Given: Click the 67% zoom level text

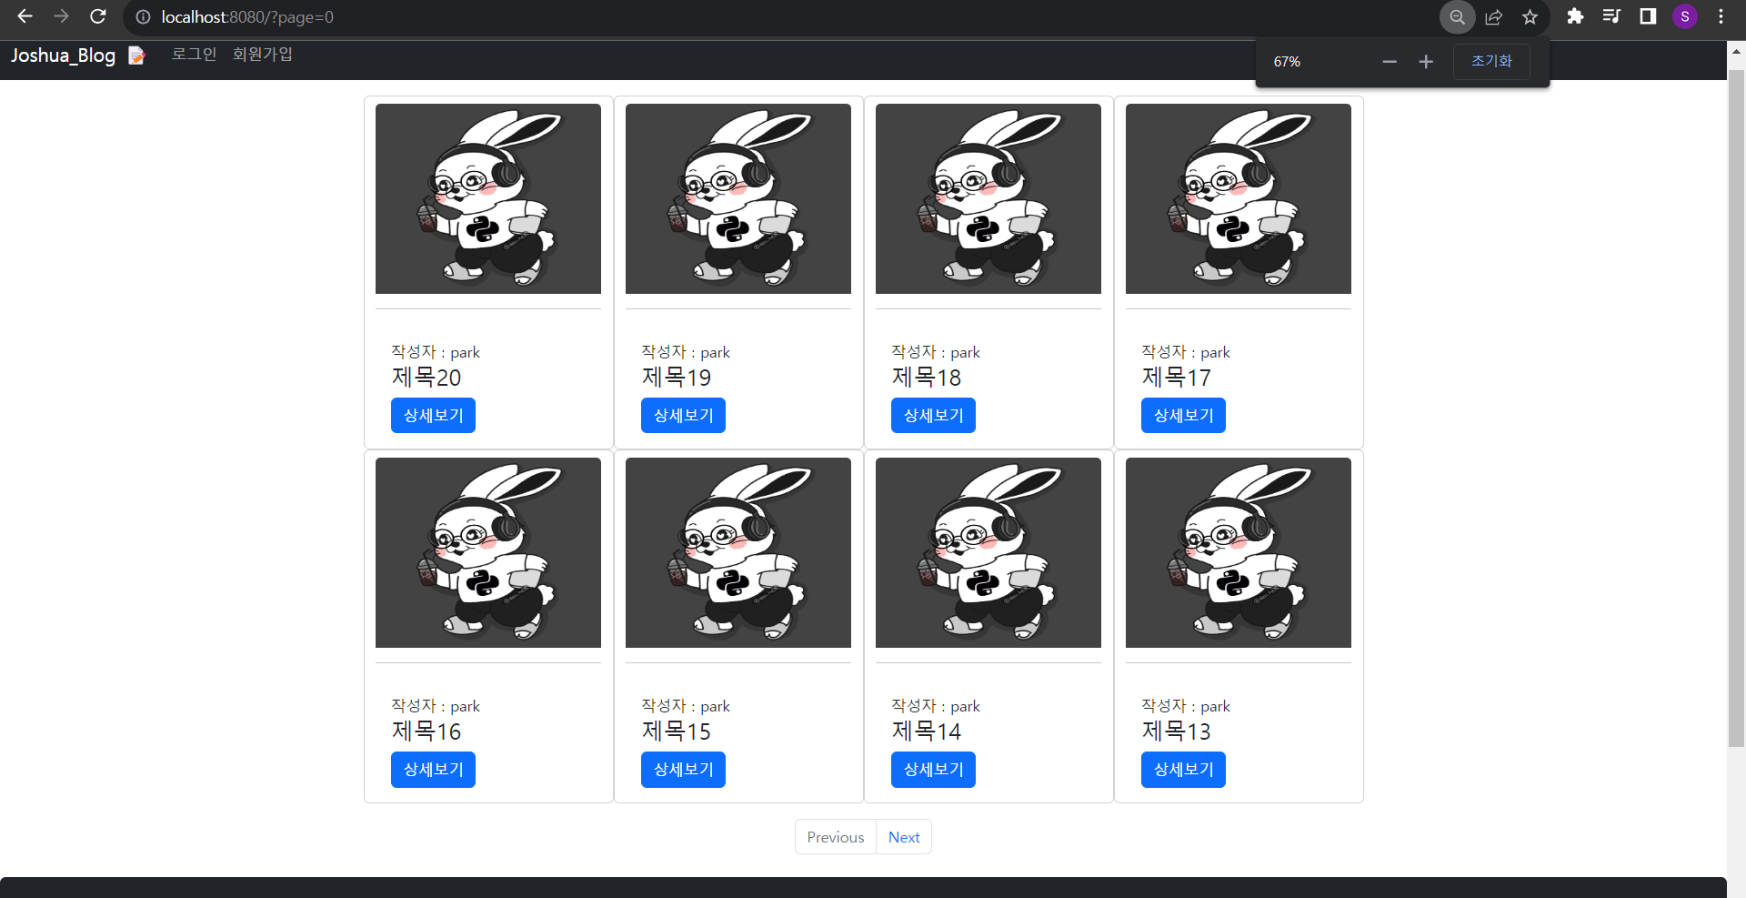Looking at the screenshot, I should point(1287,62).
